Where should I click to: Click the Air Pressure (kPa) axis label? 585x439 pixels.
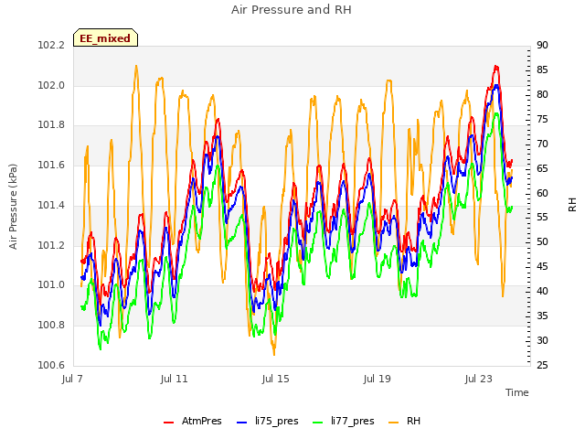pos(14,207)
